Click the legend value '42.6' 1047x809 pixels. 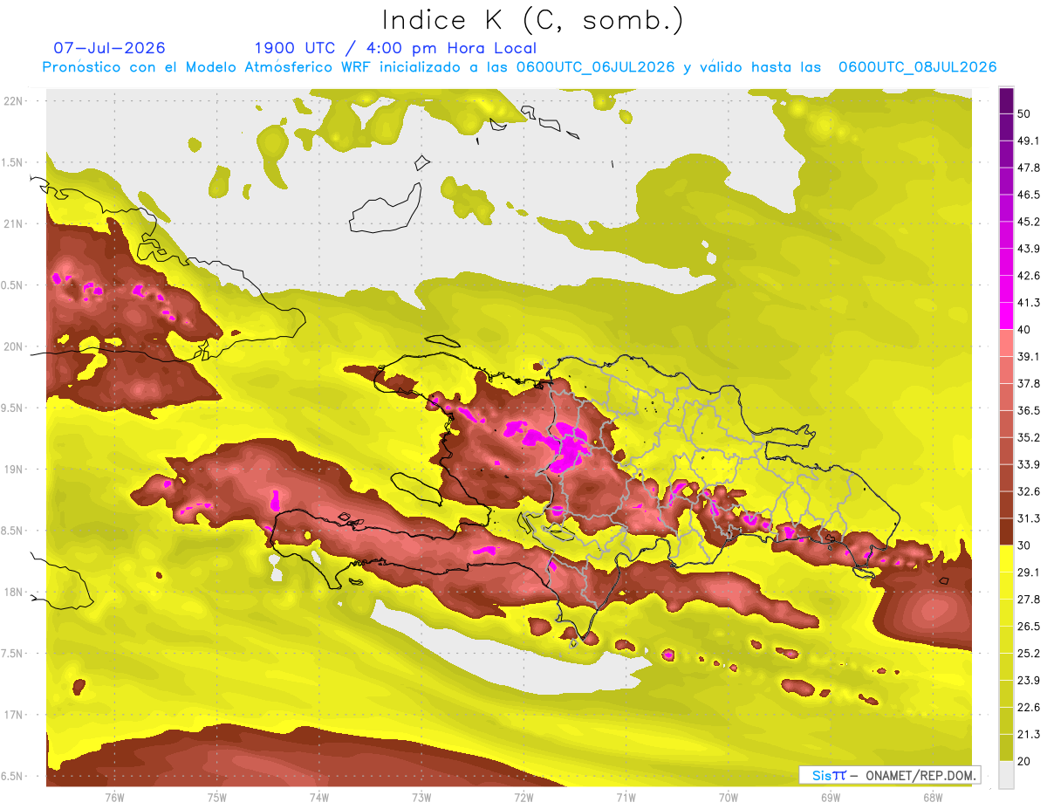(1029, 276)
